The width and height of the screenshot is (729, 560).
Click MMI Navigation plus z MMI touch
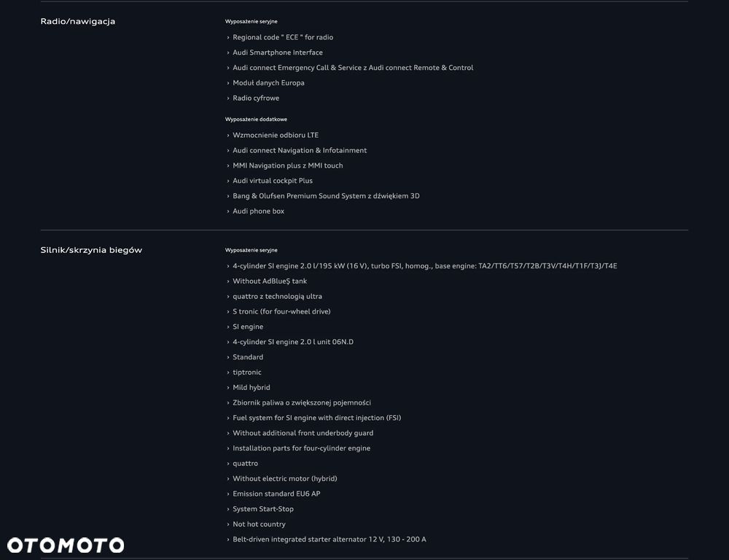pos(288,166)
